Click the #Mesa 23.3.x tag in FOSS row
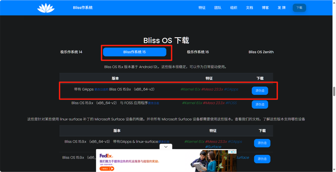Viewport: 336px width, 172px height. point(214,103)
